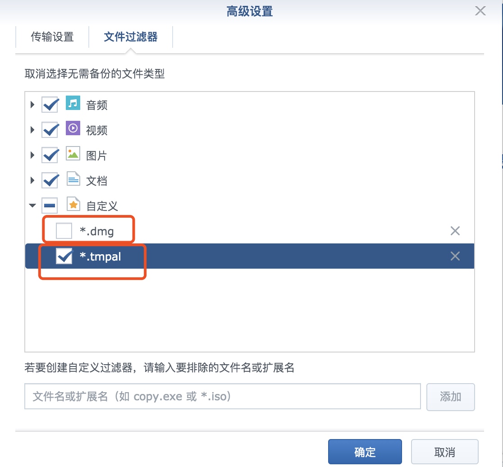Uncheck the 音频 audio checkbox
The height and width of the screenshot is (467, 503).
pyautogui.click(x=50, y=105)
